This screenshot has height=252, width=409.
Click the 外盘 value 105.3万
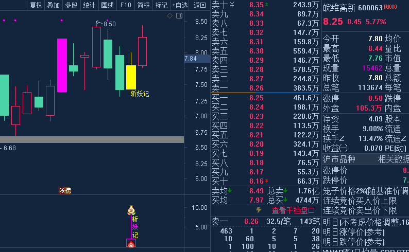(x=369, y=108)
